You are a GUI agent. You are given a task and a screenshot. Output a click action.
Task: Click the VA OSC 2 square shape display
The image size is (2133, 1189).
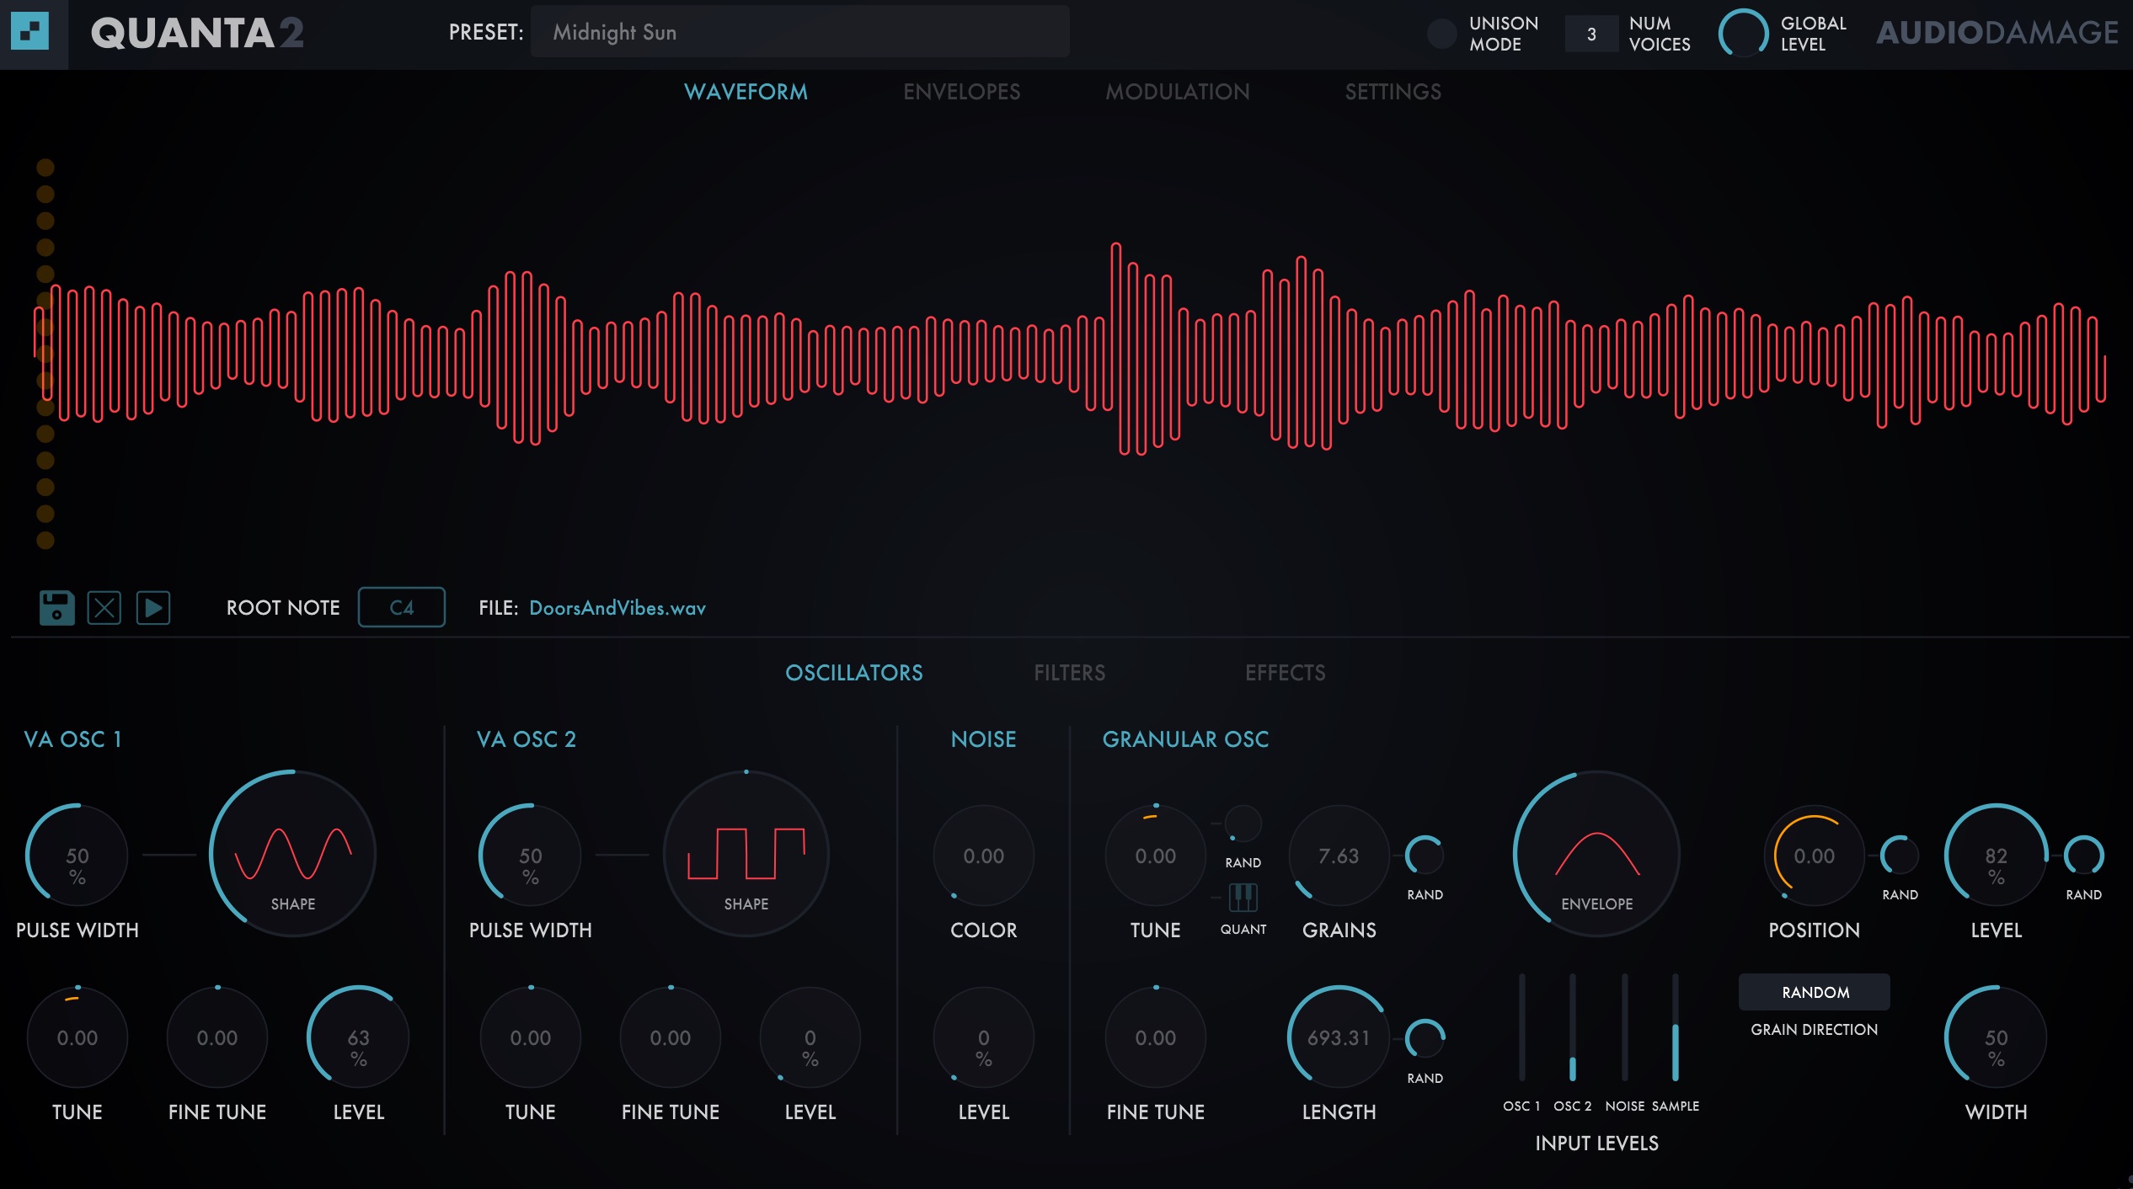click(x=746, y=852)
